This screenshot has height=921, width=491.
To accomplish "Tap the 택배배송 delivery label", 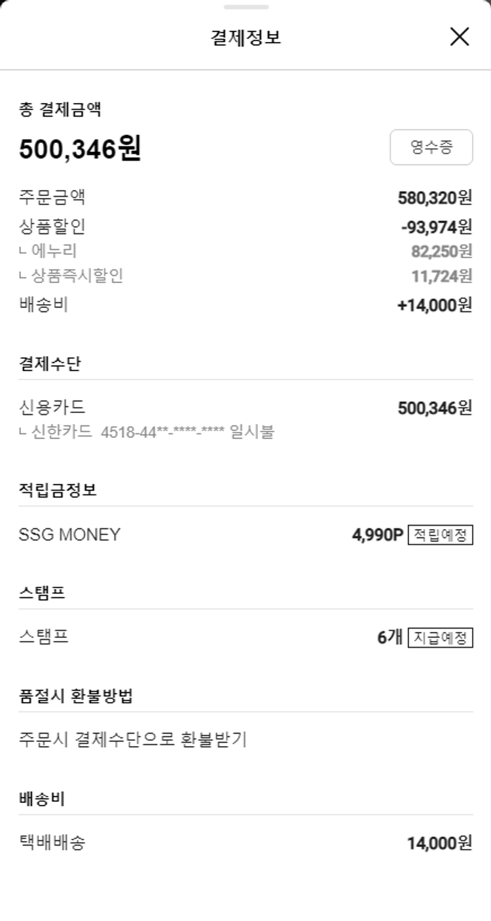I will coord(52,842).
